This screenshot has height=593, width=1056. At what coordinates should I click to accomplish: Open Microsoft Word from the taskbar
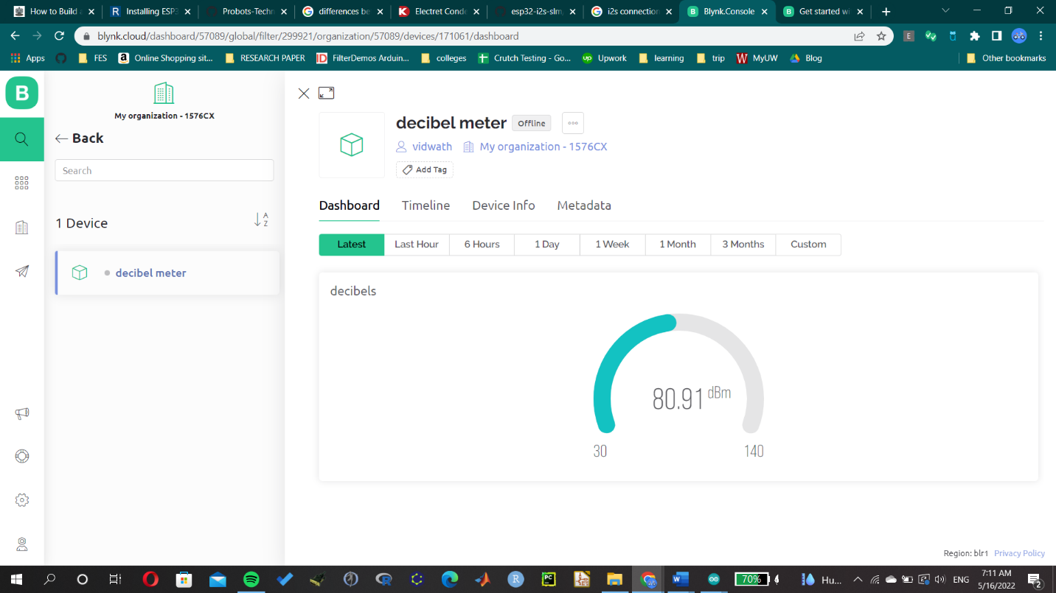tap(679, 579)
